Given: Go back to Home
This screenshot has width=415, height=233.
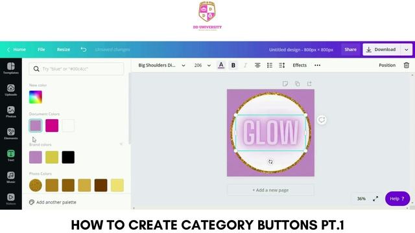Looking at the screenshot, I should (16, 49).
